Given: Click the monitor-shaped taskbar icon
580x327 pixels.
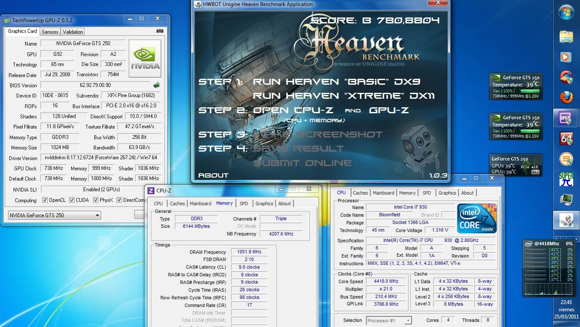Looking at the screenshot, I should point(566,199).
